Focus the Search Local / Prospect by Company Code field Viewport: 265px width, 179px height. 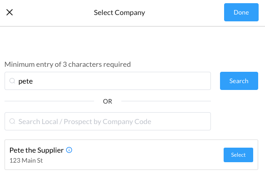(108, 121)
